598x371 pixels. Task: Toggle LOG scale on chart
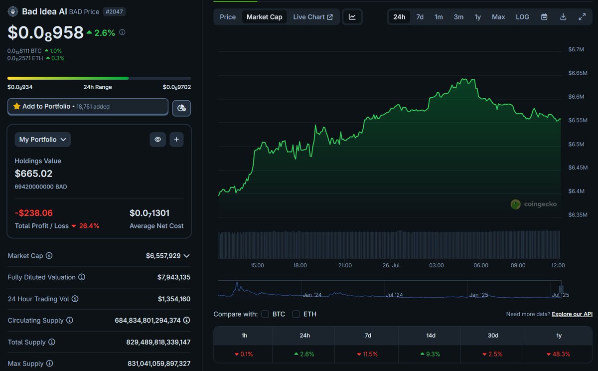(x=522, y=17)
